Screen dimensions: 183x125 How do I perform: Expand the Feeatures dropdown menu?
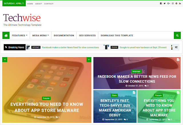click(x=20, y=35)
